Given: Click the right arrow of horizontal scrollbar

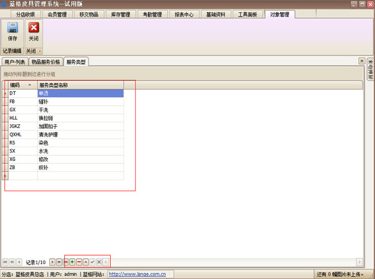Looking at the screenshot, I should [359, 262].
